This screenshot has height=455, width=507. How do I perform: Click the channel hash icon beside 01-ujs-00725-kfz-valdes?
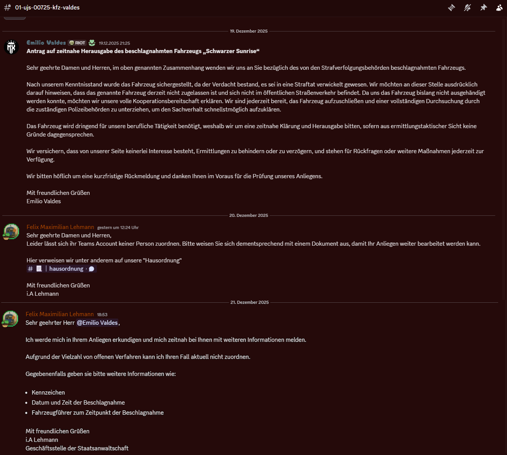pos(7,8)
